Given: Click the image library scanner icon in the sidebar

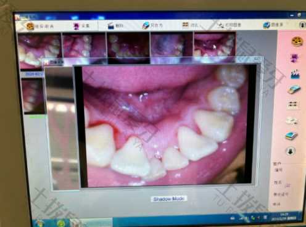Looking at the screenshot, I should pyautogui.click(x=291, y=136).
